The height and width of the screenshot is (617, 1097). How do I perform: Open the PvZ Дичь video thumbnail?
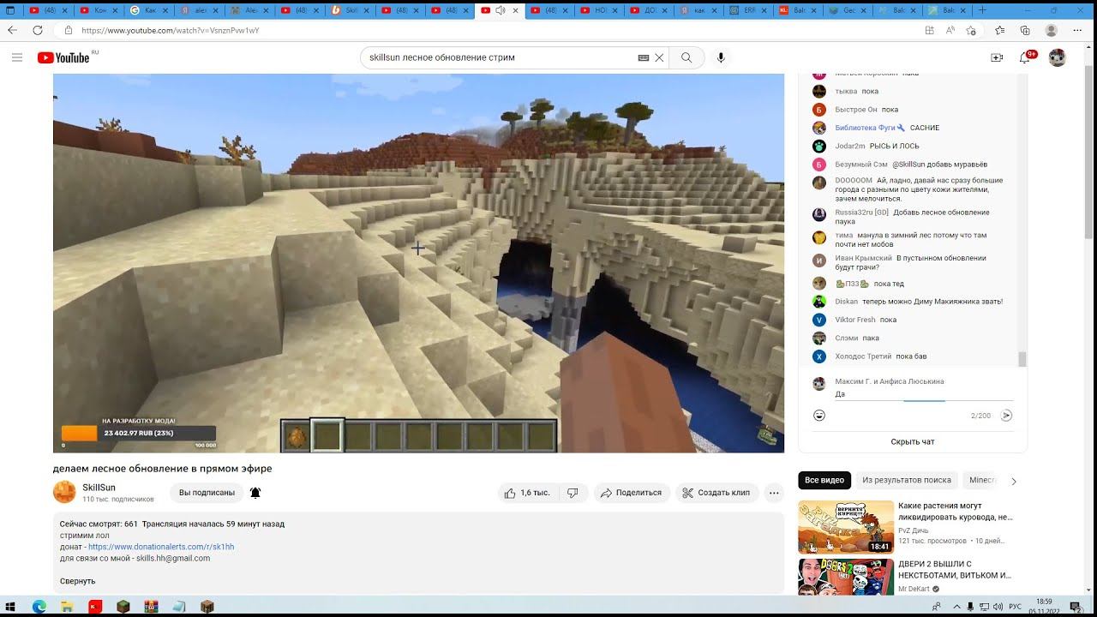(846, 527)
